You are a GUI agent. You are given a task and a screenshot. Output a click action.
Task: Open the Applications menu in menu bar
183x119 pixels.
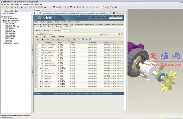26,4
